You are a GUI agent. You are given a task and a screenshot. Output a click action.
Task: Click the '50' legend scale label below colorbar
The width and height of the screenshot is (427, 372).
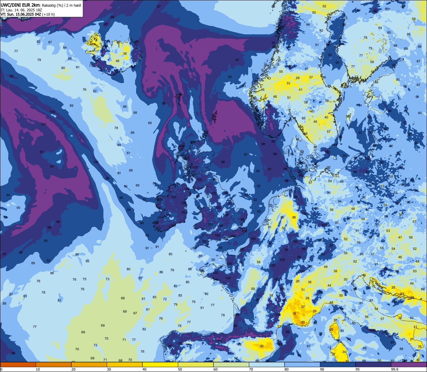(x=180, y=369)
